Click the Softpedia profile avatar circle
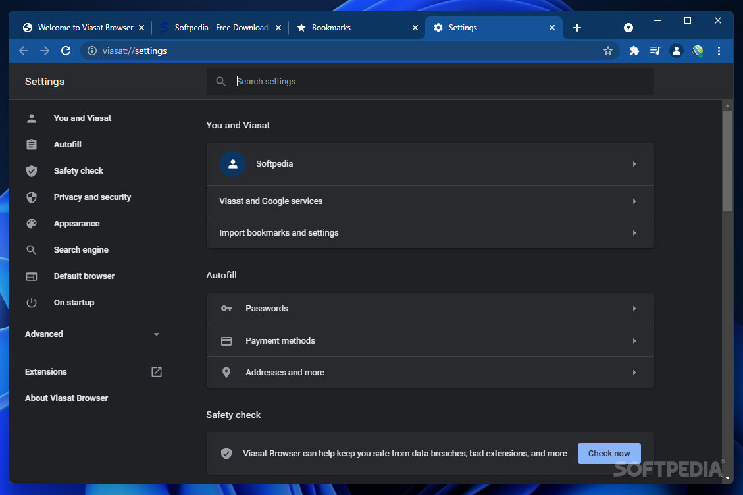Screen dimensions: 743x495 coord(233,164)
